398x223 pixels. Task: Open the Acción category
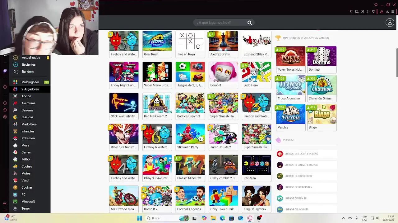click(x=30, y=96)
